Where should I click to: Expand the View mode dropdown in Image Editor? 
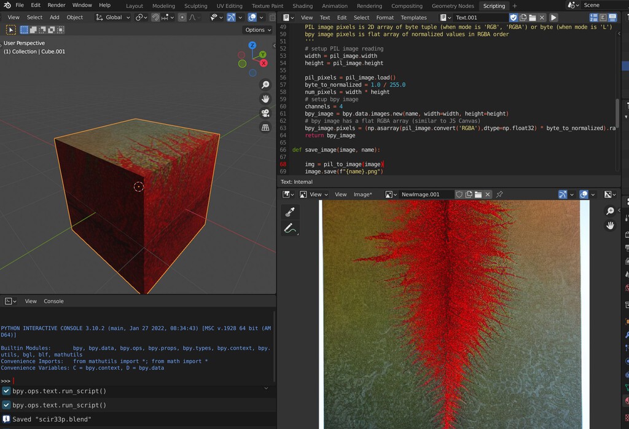pyautogui.click(x=314, y=194)
